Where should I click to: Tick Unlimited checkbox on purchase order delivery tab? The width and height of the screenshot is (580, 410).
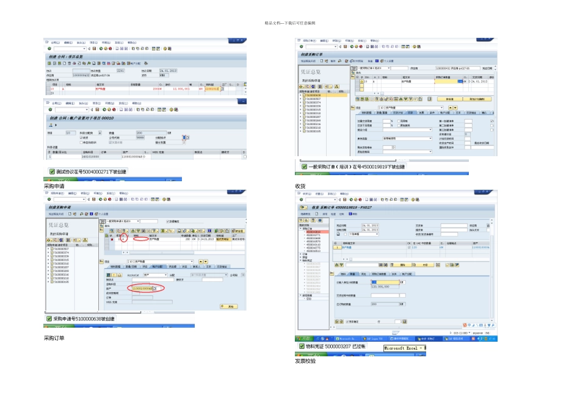(399, 121)
